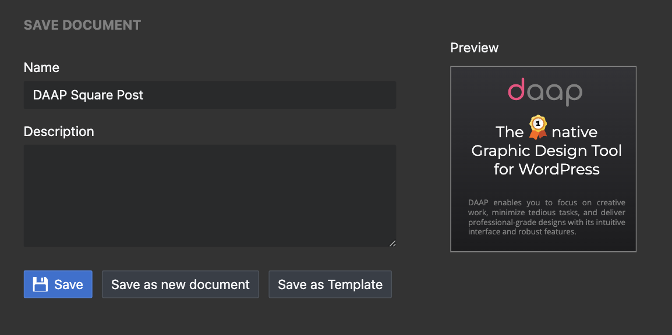Click the pink 'd' of the daap logo
Viewport: 672px width, 335px height.
516,89
